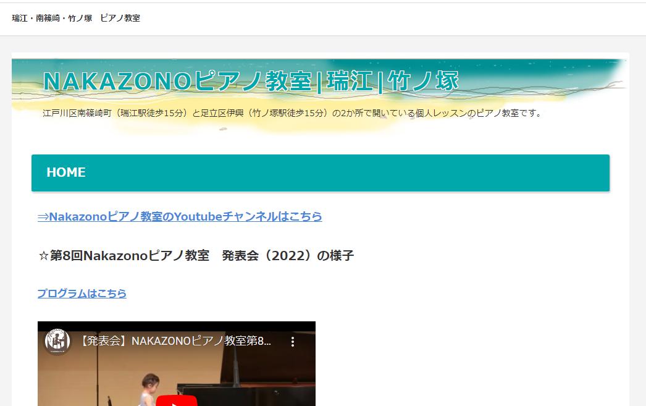This screenshot has height=406, width=646.
Task: Open the プログラムはこちら link
Action: [82, 294]
